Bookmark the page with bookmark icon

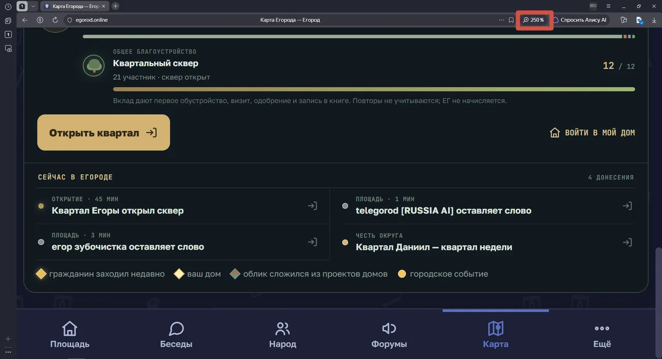tap(511, 20)
